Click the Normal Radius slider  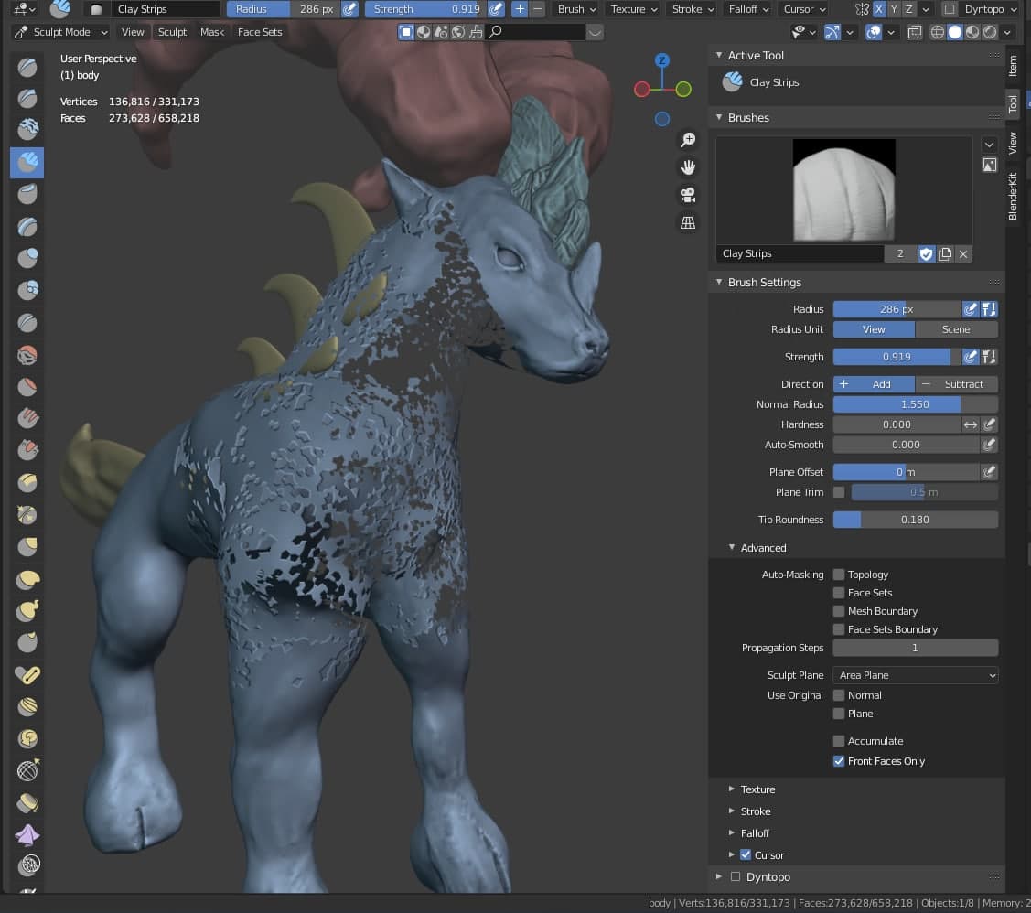[915, 404]
